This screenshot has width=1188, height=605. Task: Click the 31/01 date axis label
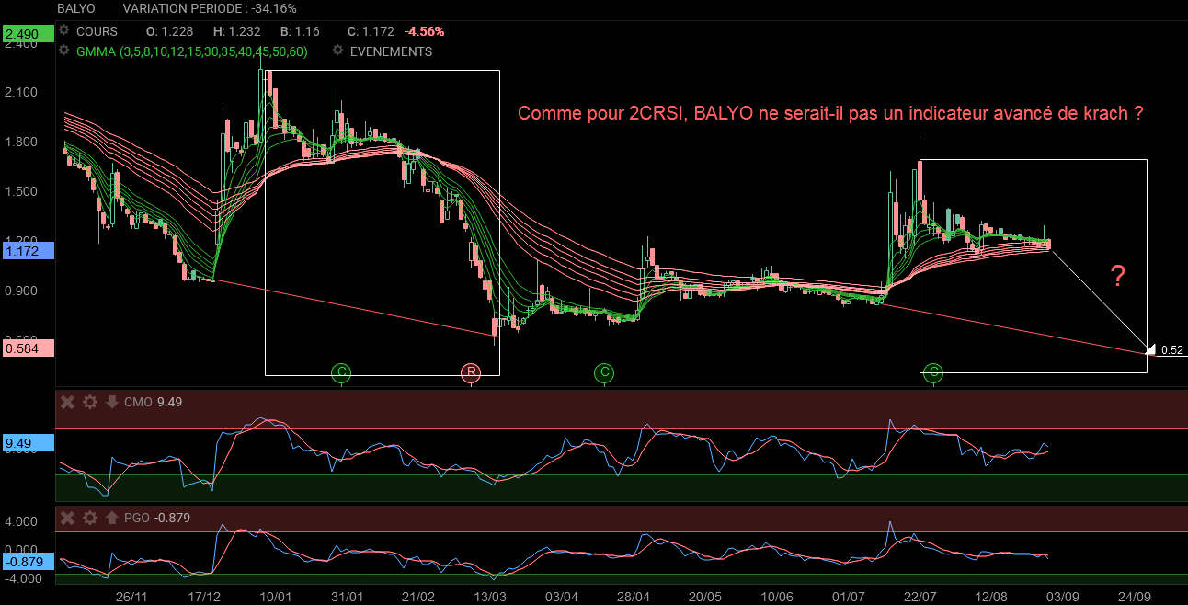(347, 596)
